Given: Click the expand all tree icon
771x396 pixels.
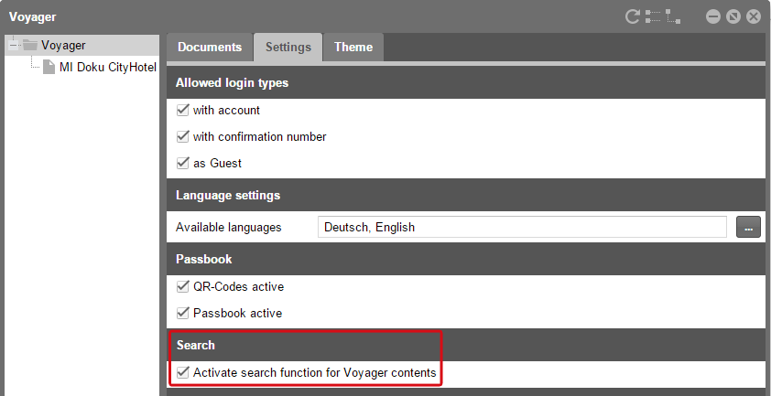Looking at the screenshot, I should 653,16.
